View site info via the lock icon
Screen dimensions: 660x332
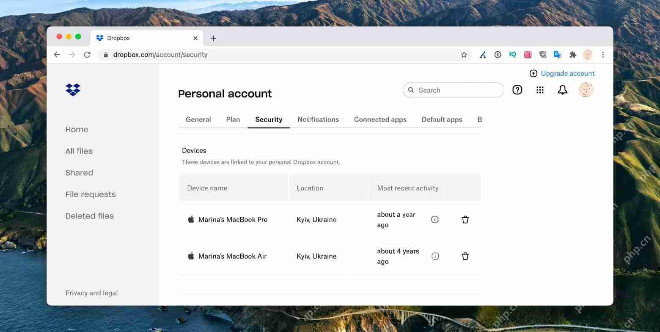106,55
